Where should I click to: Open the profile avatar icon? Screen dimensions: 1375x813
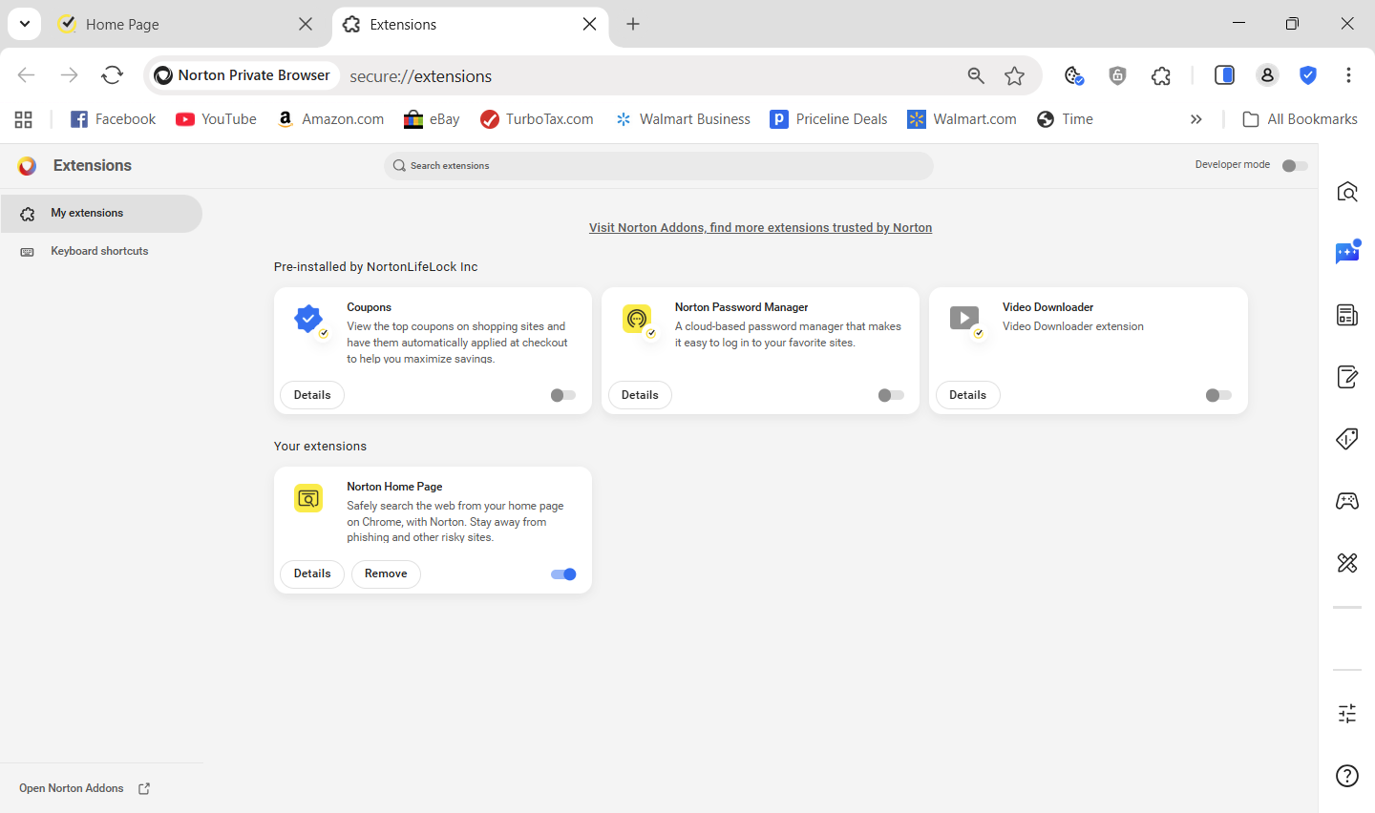point(1267,75)
